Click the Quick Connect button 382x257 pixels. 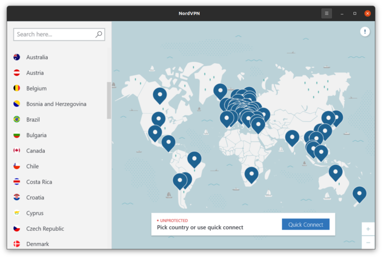click(x=305, y=224)
